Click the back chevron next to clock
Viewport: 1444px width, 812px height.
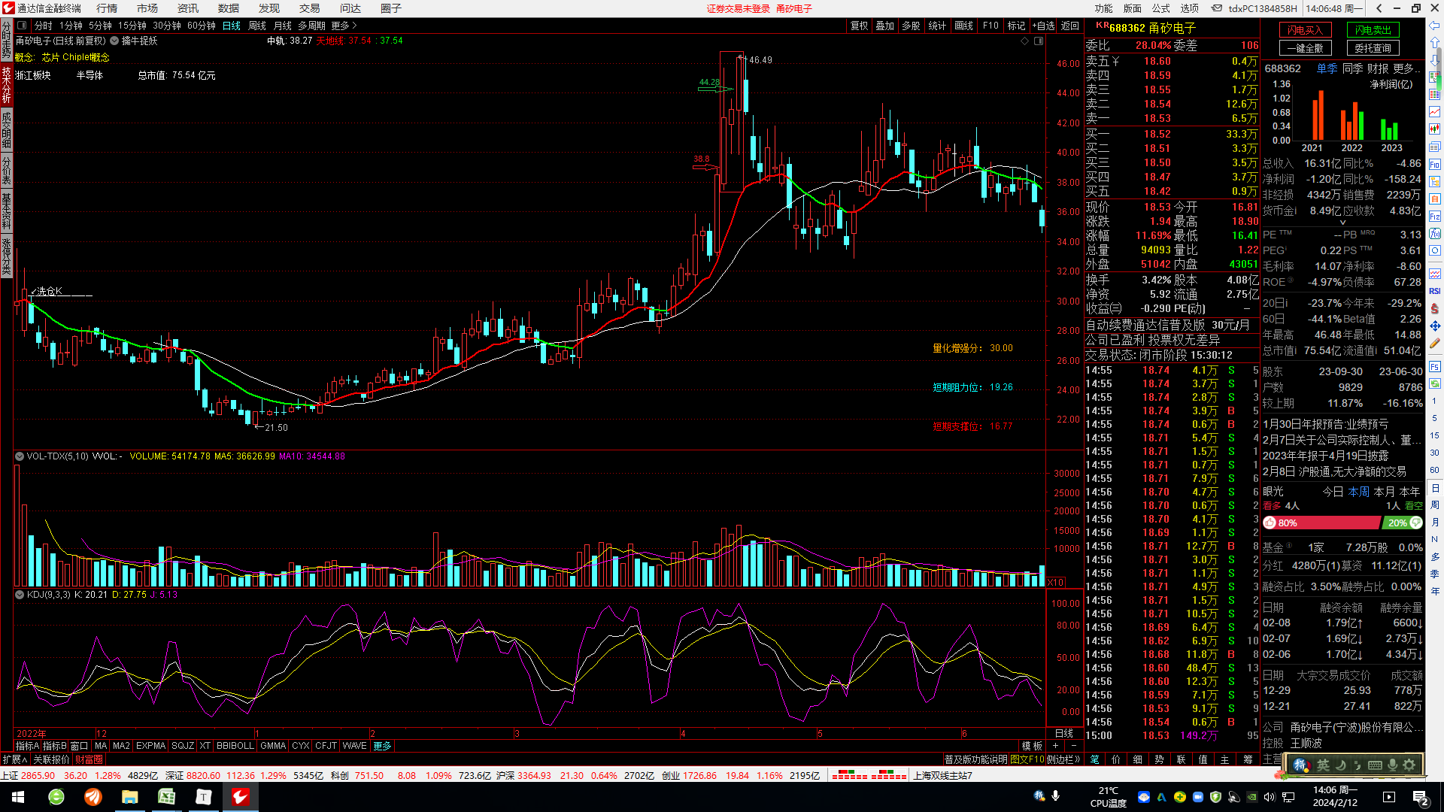point(1379,8)
